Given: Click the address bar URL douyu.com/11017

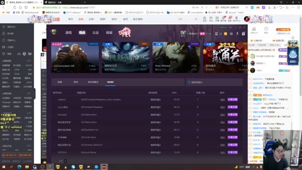Looking at the screenshot, I should [79, 8].
